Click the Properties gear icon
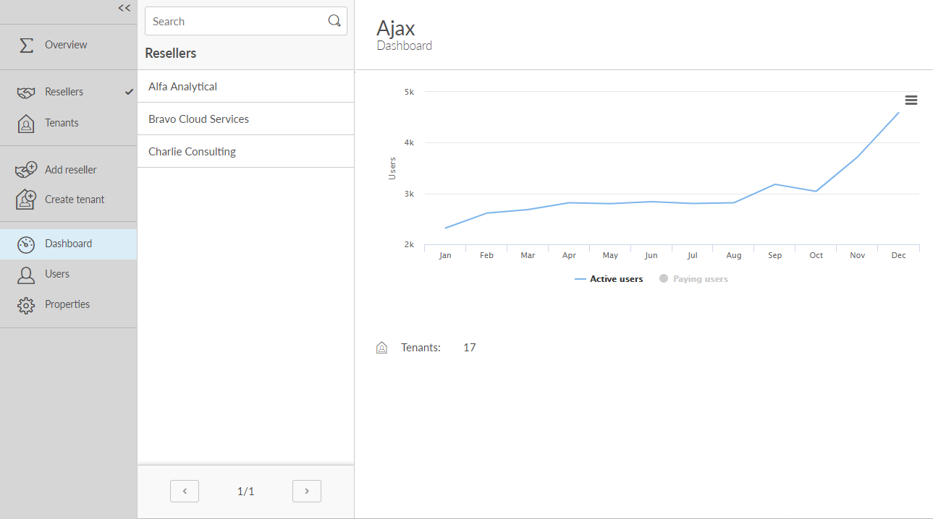Viewport: 933px width, 519px height. click(26, 305)
